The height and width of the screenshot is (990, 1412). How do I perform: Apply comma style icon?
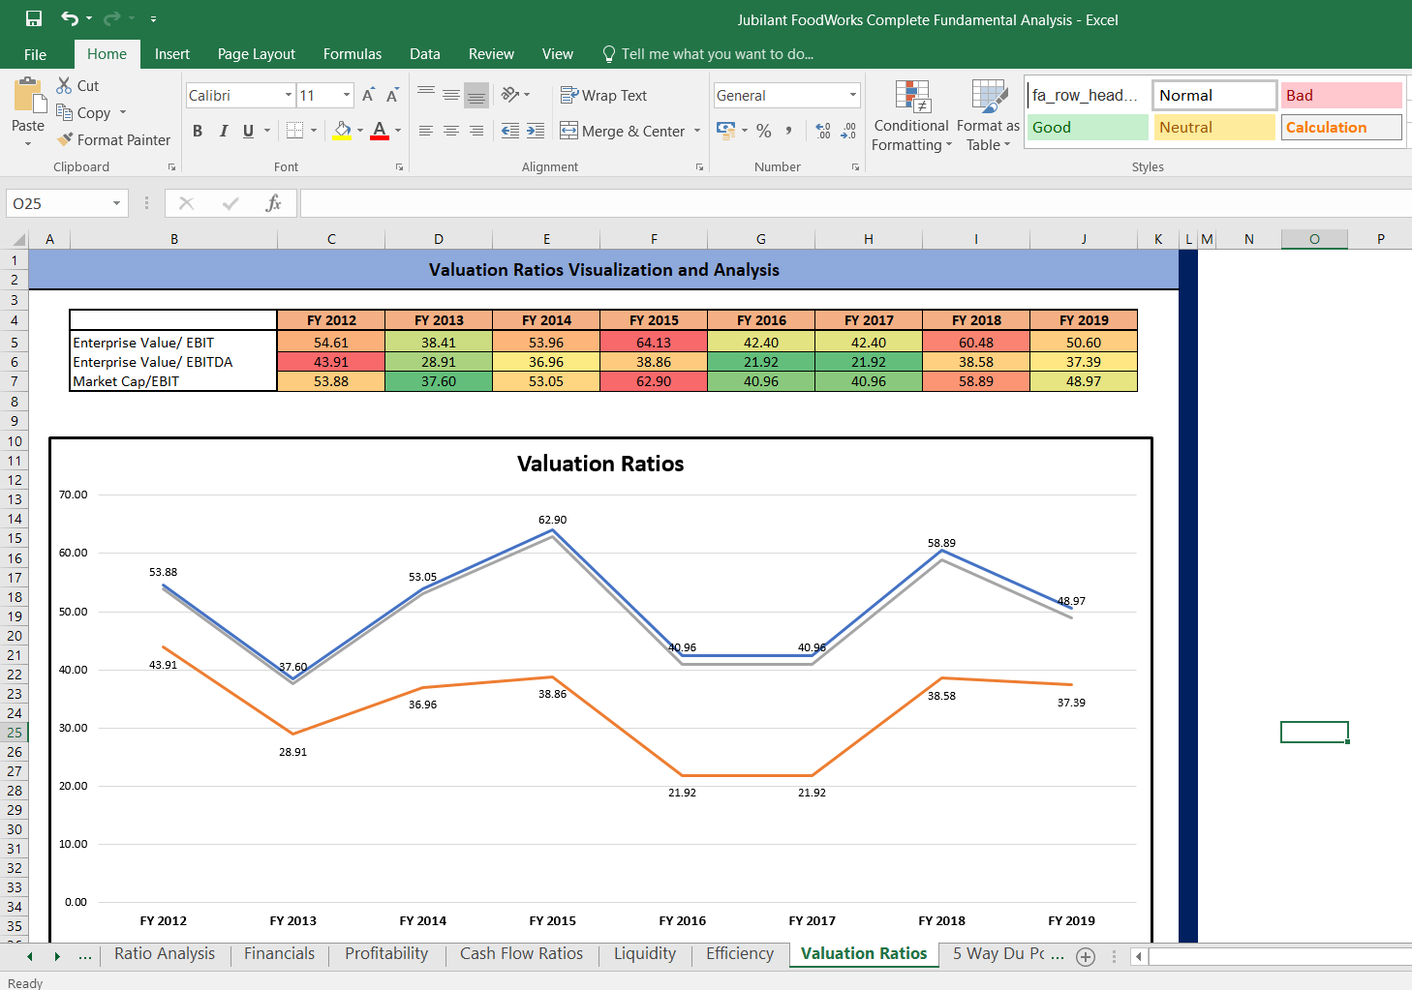click(789, 131)
